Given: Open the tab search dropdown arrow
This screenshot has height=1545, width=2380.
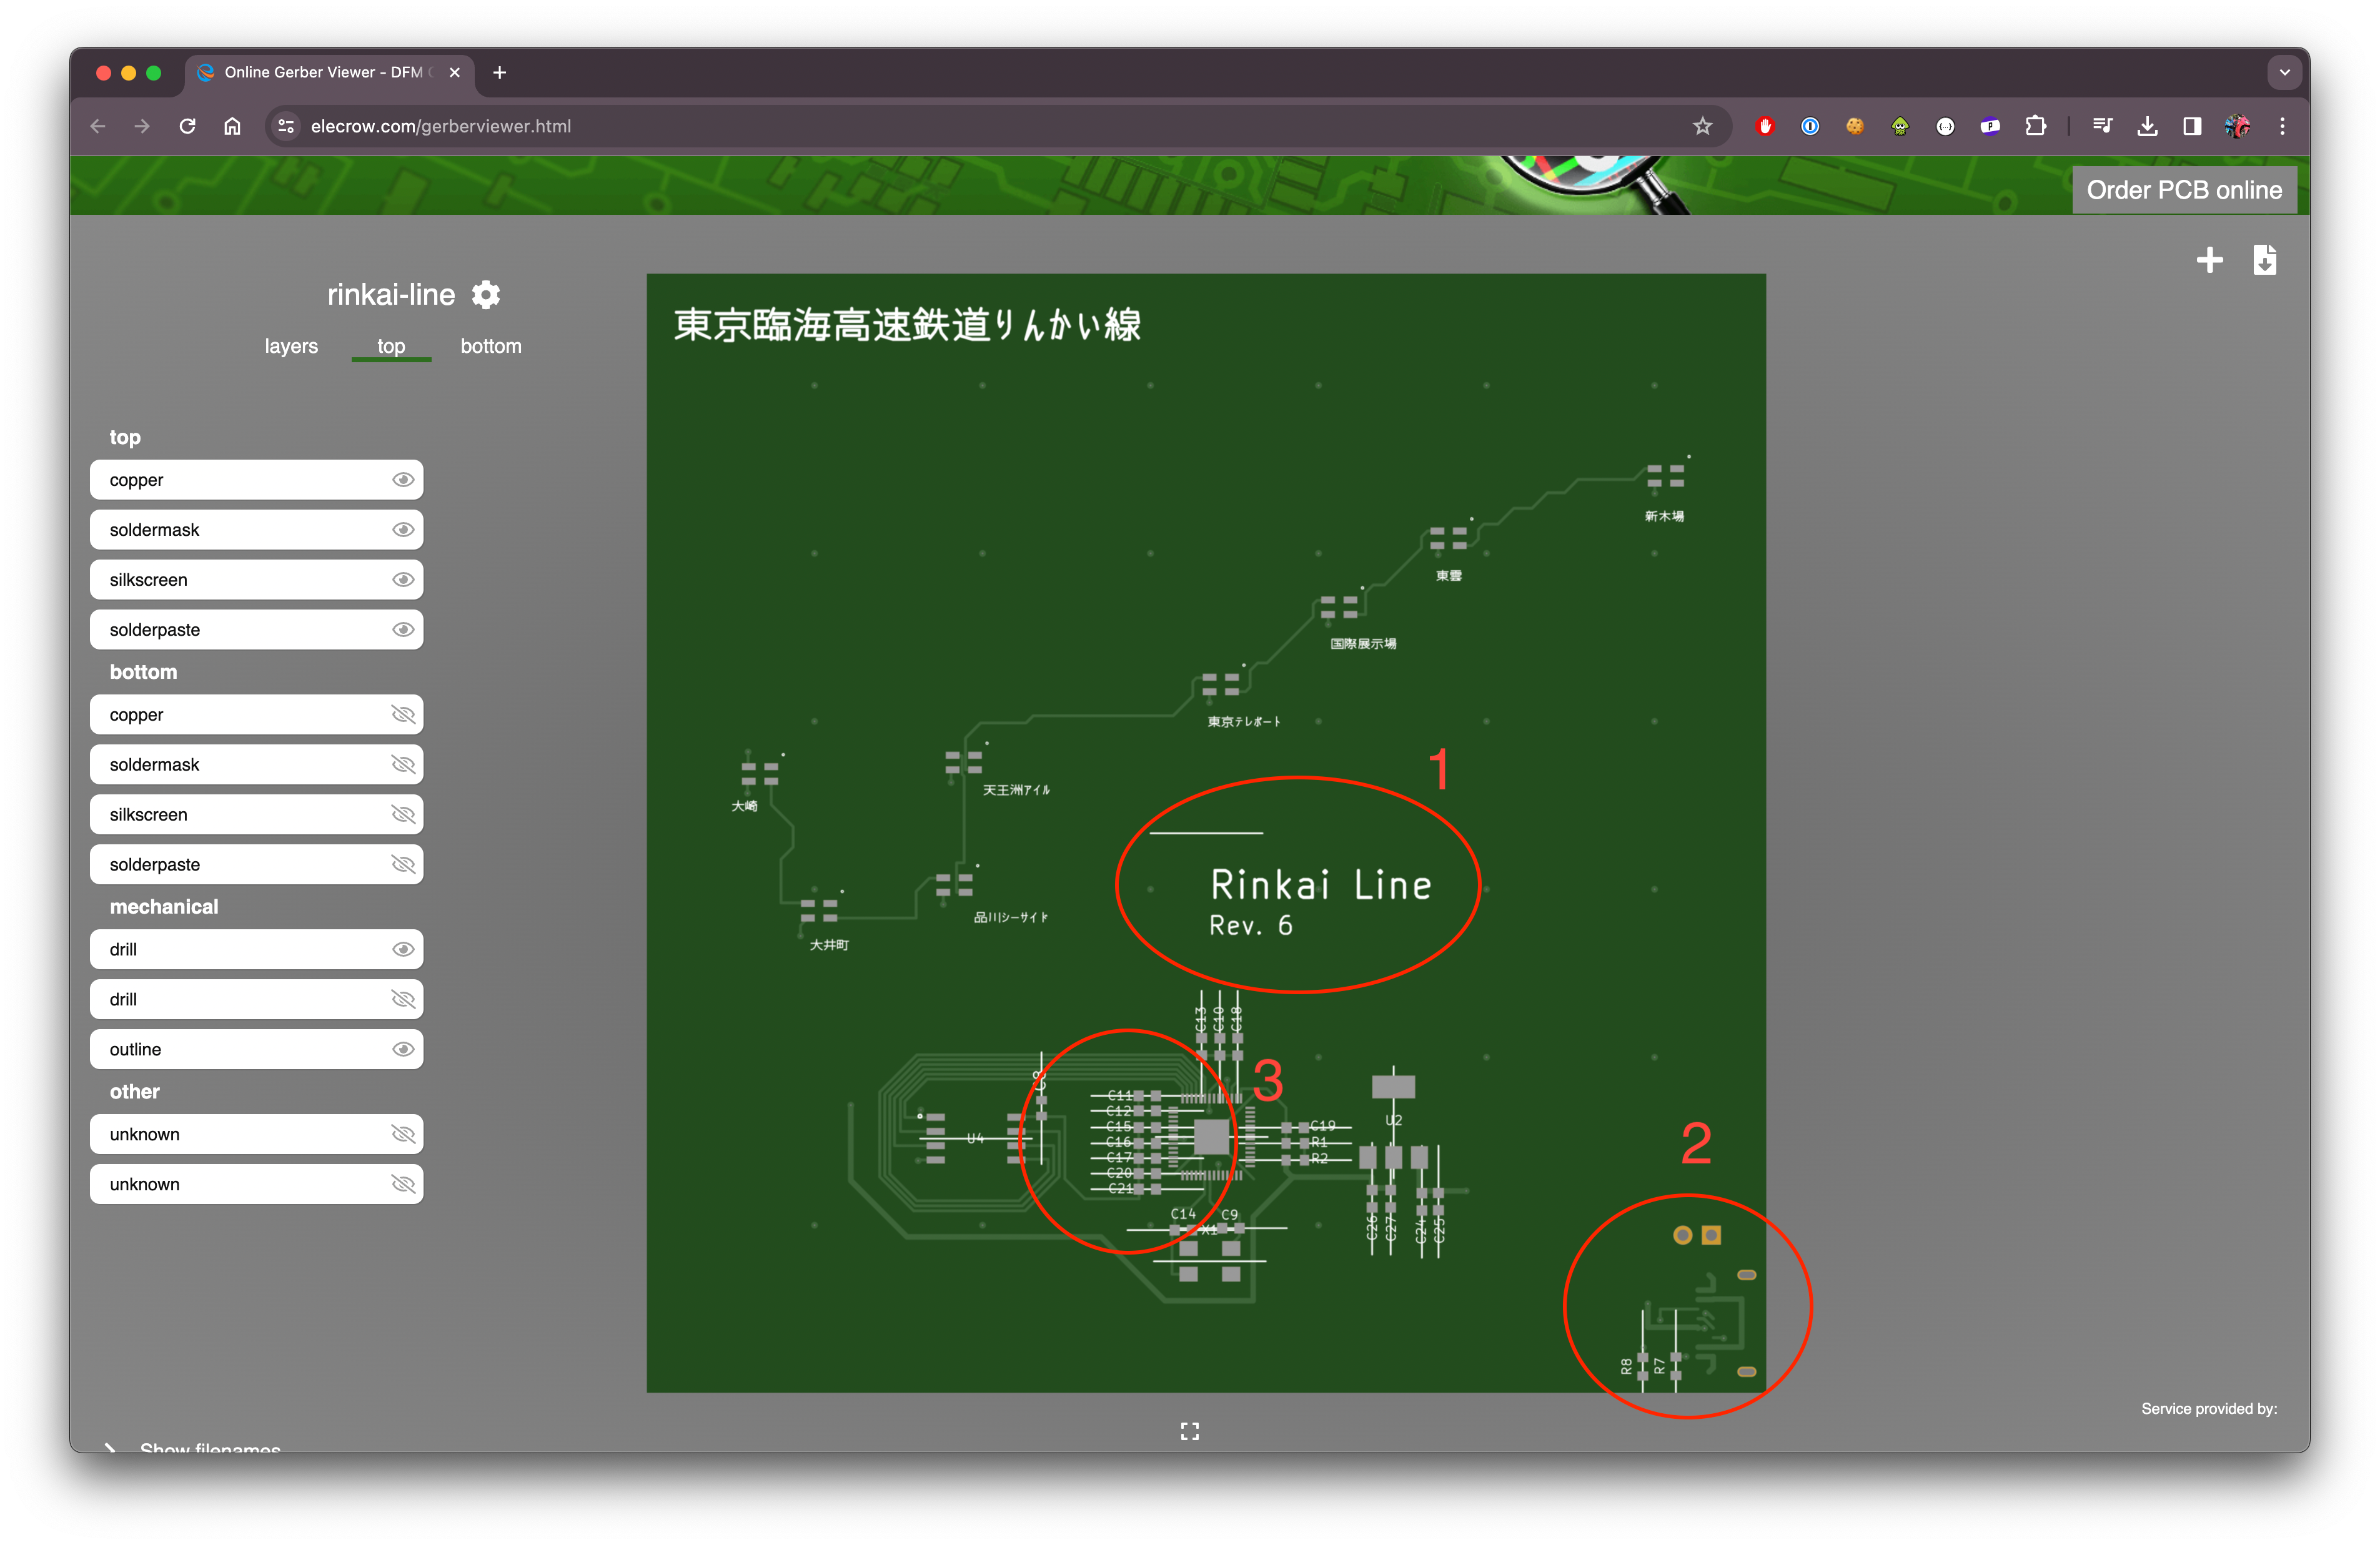Looking at the screenshot, I should point(2284,72).
